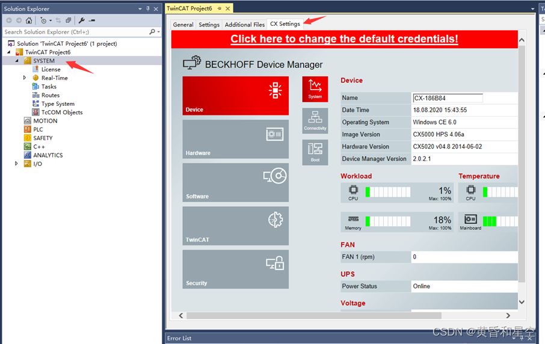Click the CPU workload bar
Image resolution: width=545 pixels, height=344 pixels.
tap(388, 192)
